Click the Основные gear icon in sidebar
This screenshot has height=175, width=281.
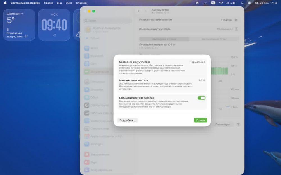pyautogui.click(x=87, y=82)
